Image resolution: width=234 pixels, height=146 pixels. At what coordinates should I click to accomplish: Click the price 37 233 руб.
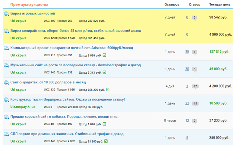point(218,121)
